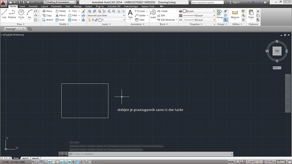Viewport: 292px width, 164px height.
Task: Switch to the Annotate ribbon tab
Action: click(33, 6)
